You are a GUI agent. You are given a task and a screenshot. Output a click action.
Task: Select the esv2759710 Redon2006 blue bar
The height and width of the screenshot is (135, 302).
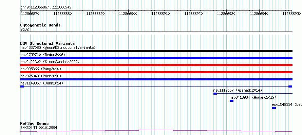(x=156, y=58)
